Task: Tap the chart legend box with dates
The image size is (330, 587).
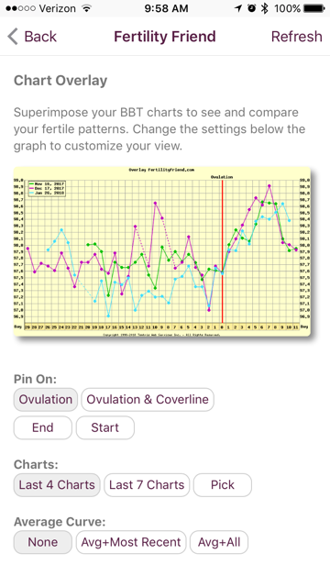Action: [47, 189]
